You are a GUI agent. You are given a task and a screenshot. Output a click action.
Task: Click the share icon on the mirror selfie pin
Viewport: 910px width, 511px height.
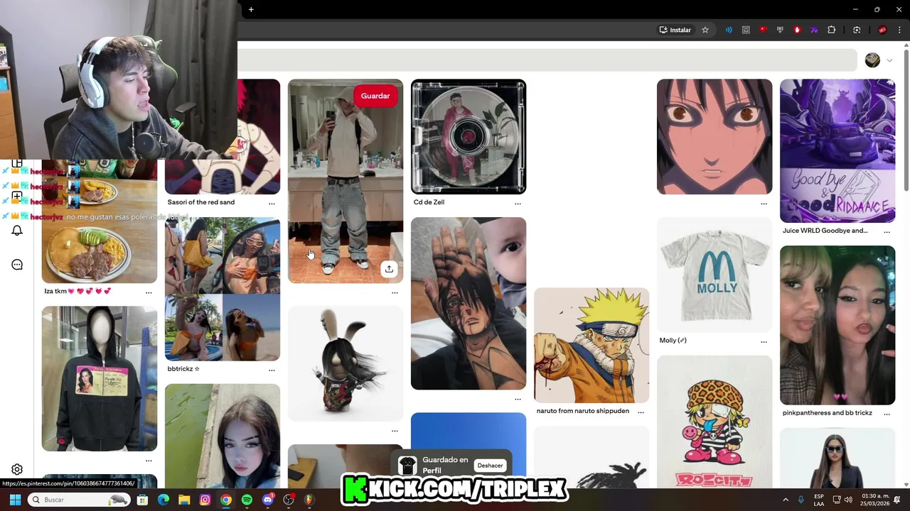click(x=389, y=269)
